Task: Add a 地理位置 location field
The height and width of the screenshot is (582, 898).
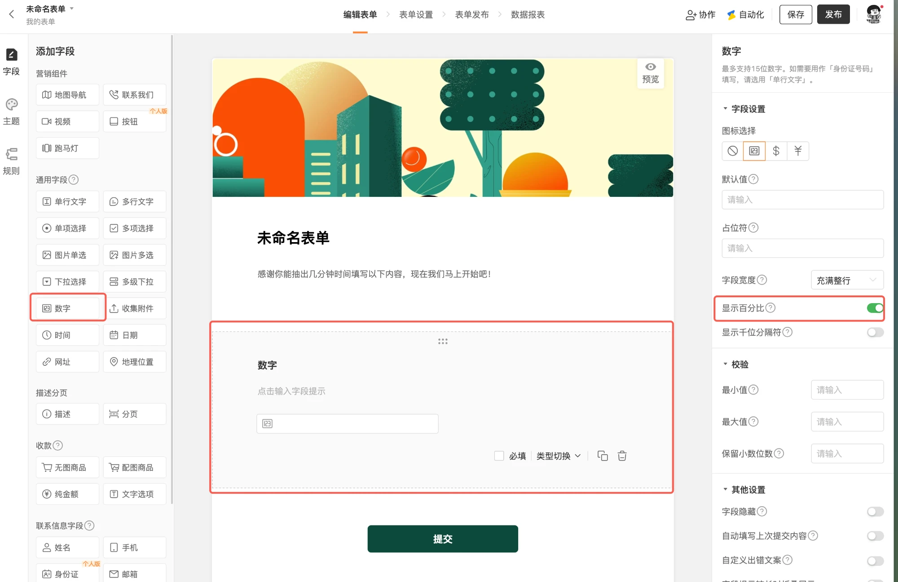Action: coord(135,362)
